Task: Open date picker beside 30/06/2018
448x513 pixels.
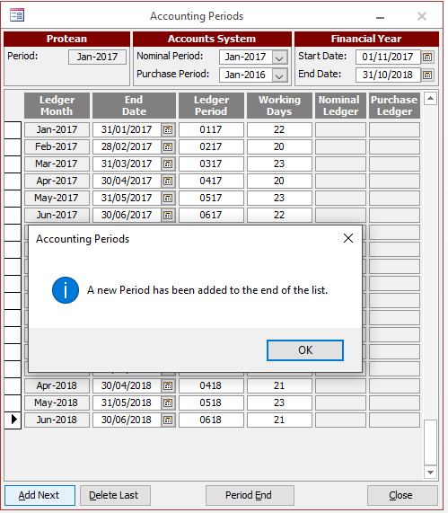Action: coord(168,420)
